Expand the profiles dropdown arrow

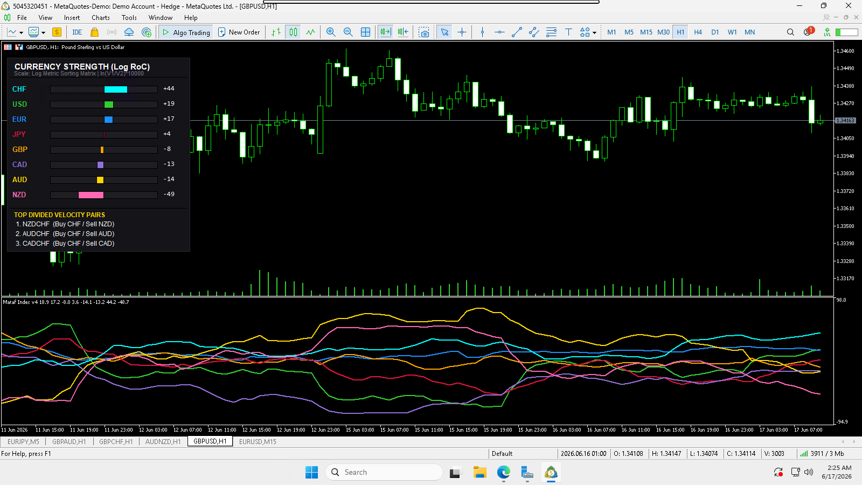click(x=43, y=32)
